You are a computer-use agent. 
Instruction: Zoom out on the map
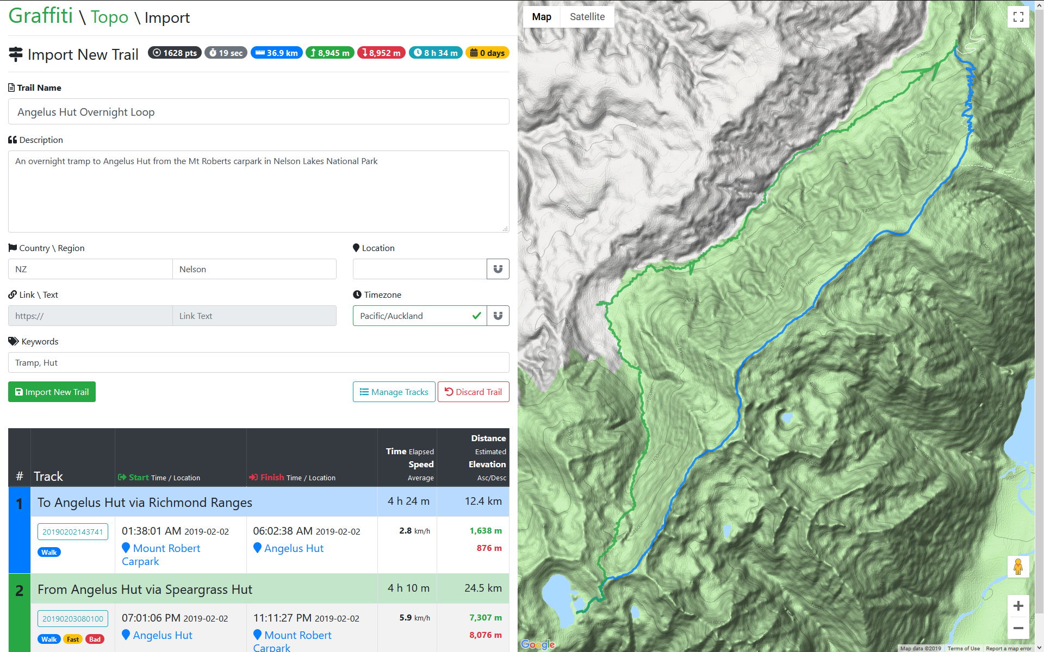(1018, 628)
